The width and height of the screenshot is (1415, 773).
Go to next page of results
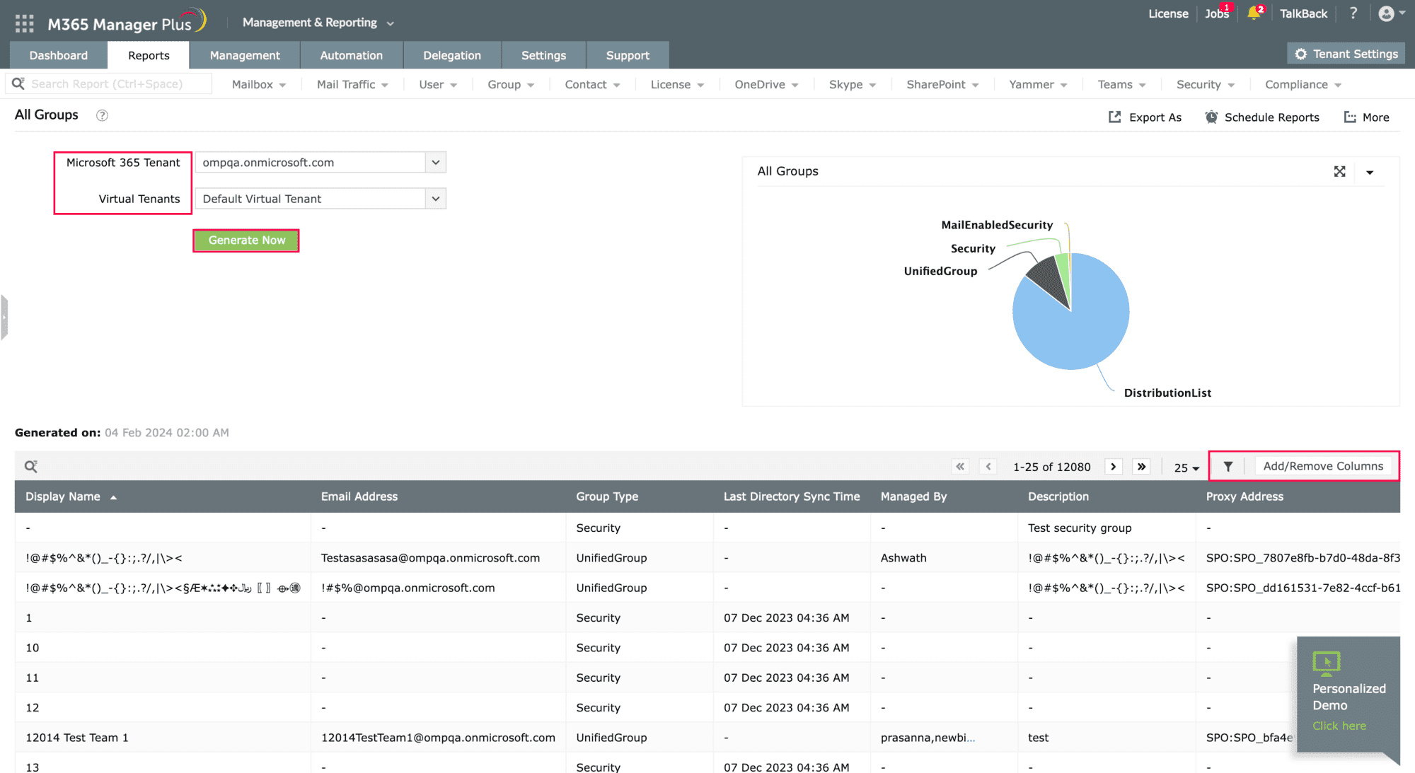point(1114,467)
